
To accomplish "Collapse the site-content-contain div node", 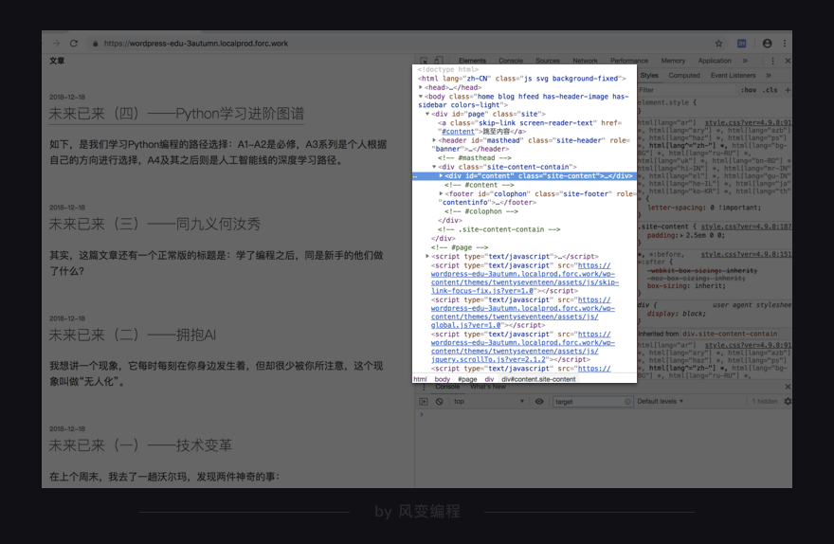I will tap(434, 167).
